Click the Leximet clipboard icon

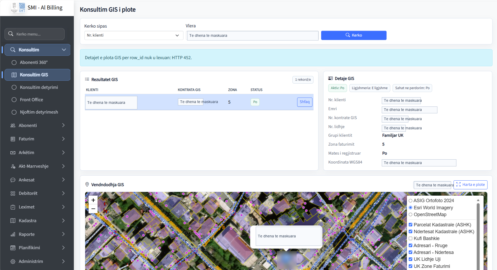click(x=13, y=207)
